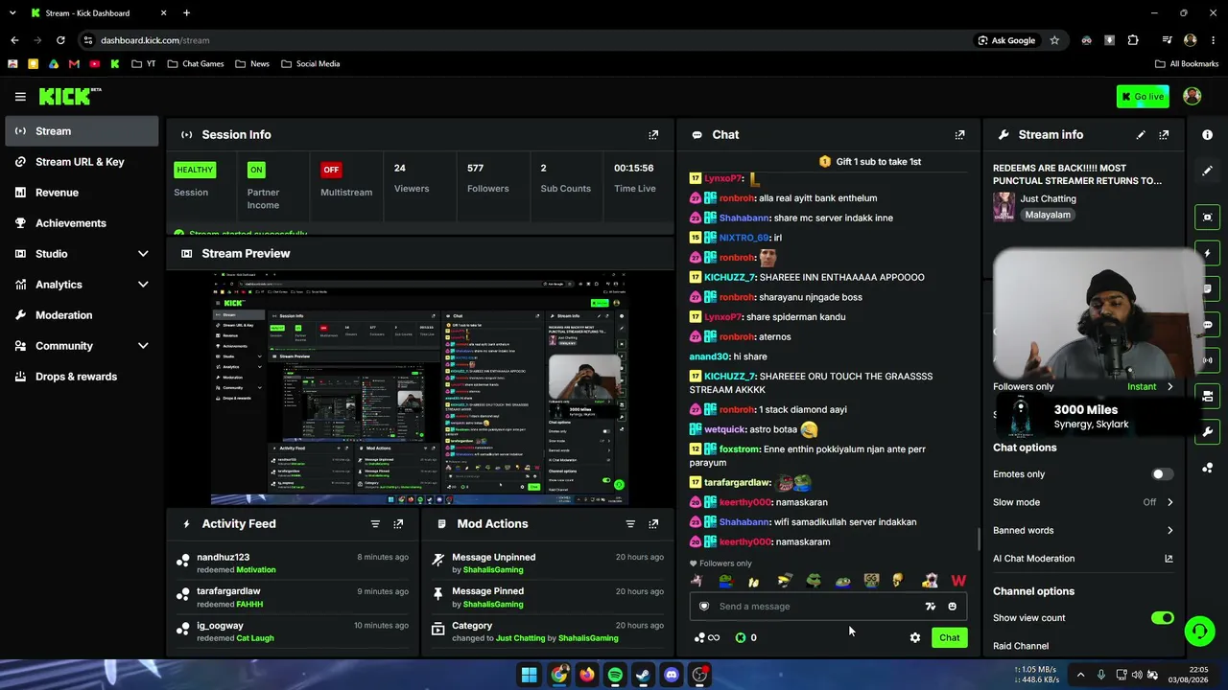
Task: Click Raid Channel option
Action: (x=1021, y=646)
